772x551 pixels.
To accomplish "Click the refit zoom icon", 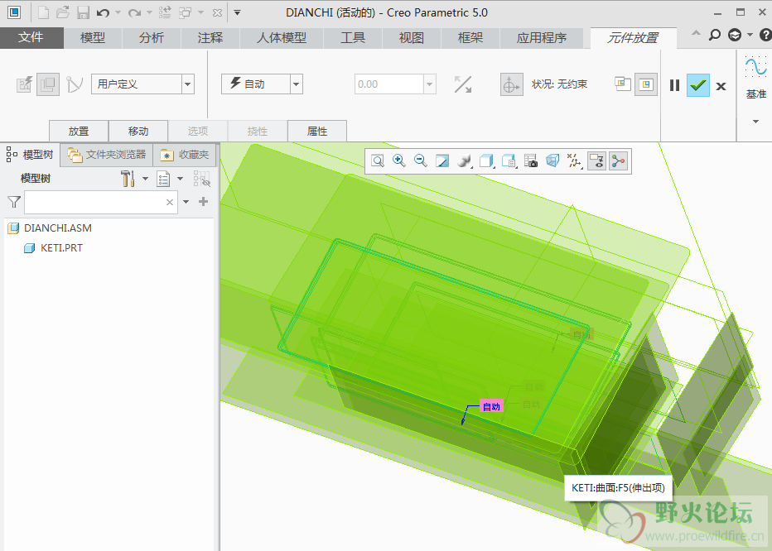I will pos(378,161).
